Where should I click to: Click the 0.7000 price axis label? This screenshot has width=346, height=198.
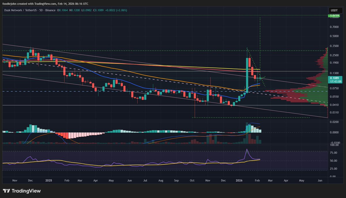coord(334,27)
